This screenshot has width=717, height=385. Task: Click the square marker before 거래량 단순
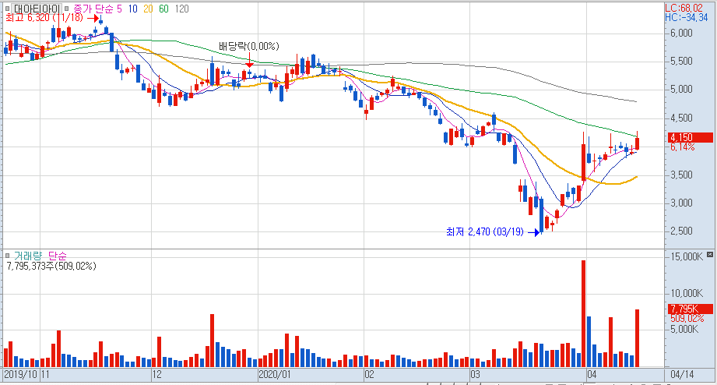coord(7,256)
